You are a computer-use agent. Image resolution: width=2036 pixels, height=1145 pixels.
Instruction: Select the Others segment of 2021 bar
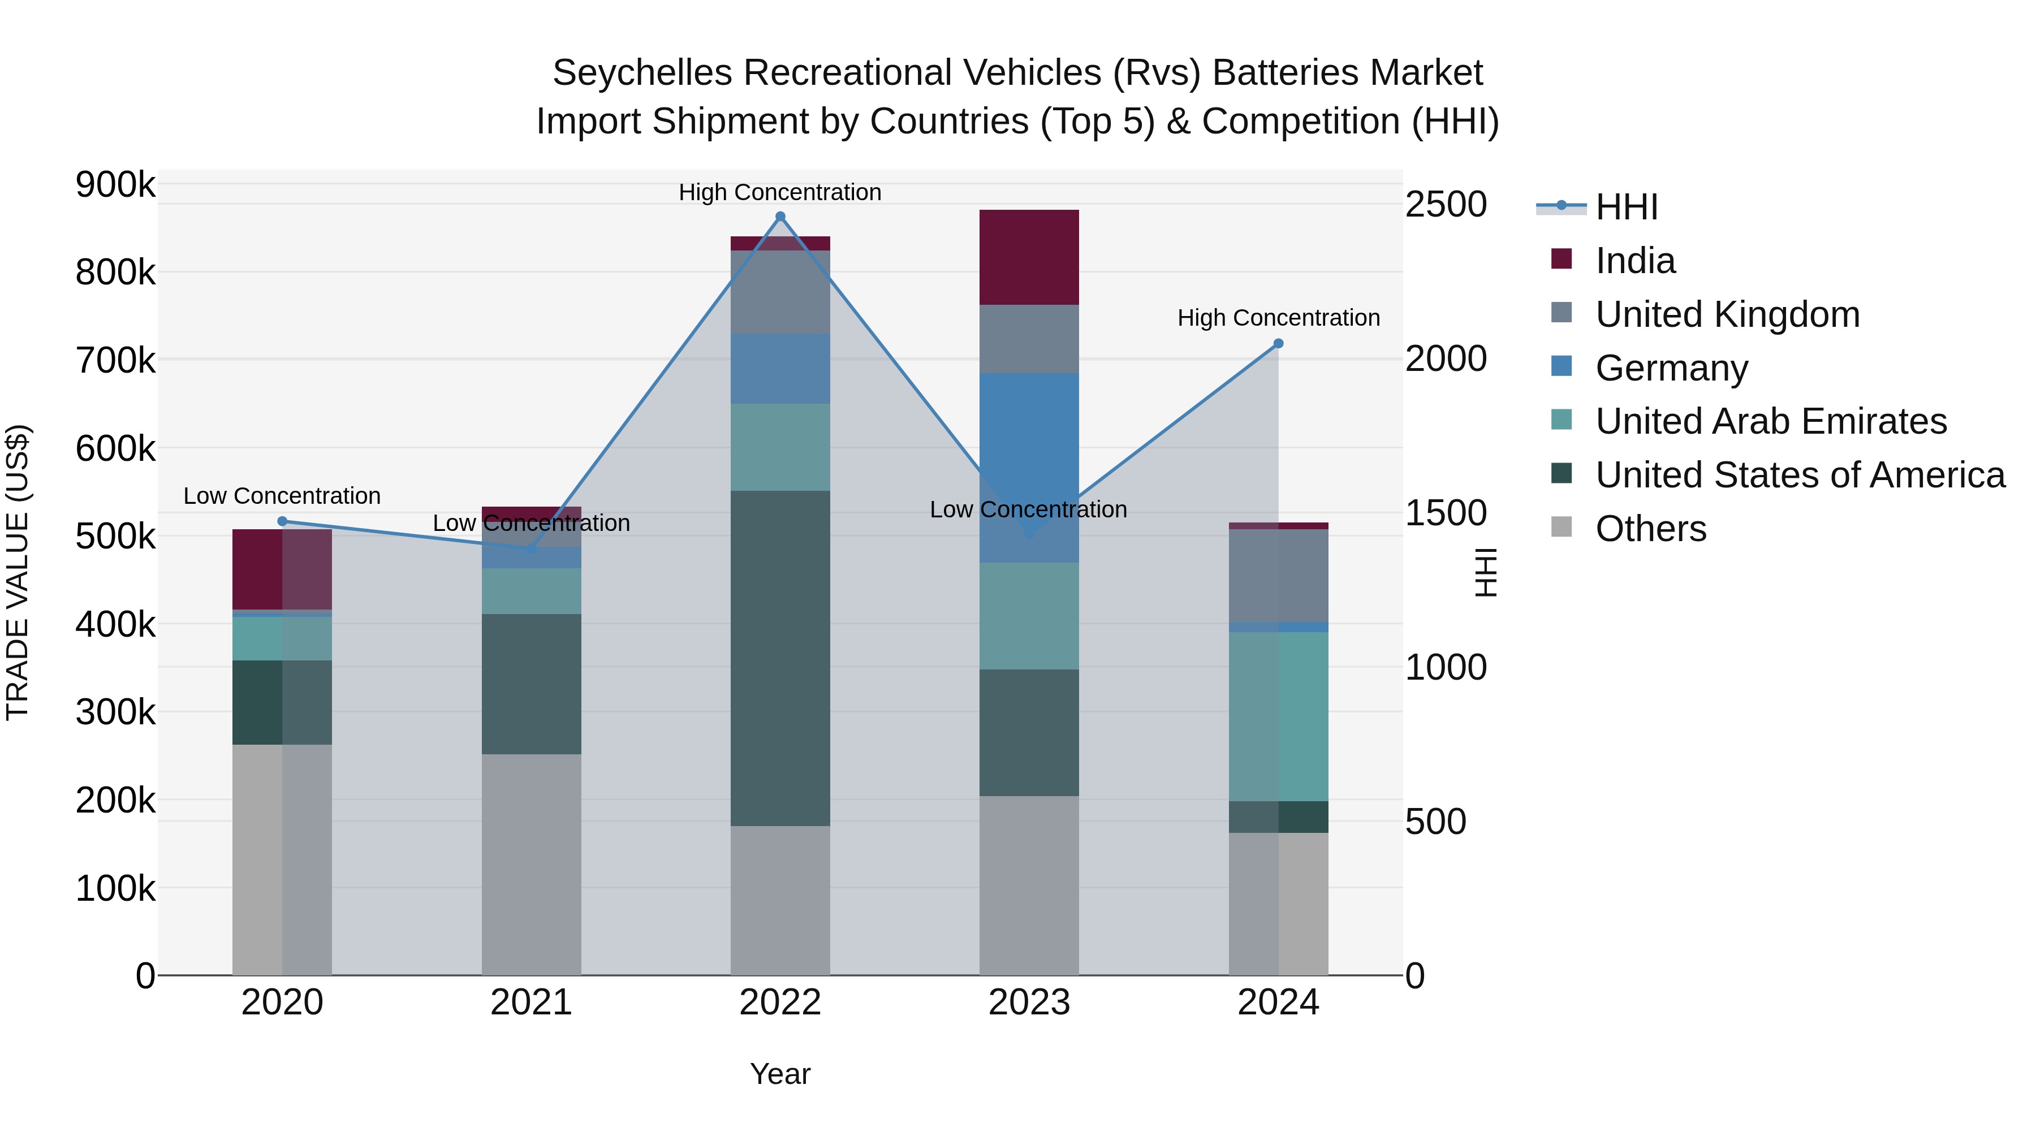coord(531,865)
